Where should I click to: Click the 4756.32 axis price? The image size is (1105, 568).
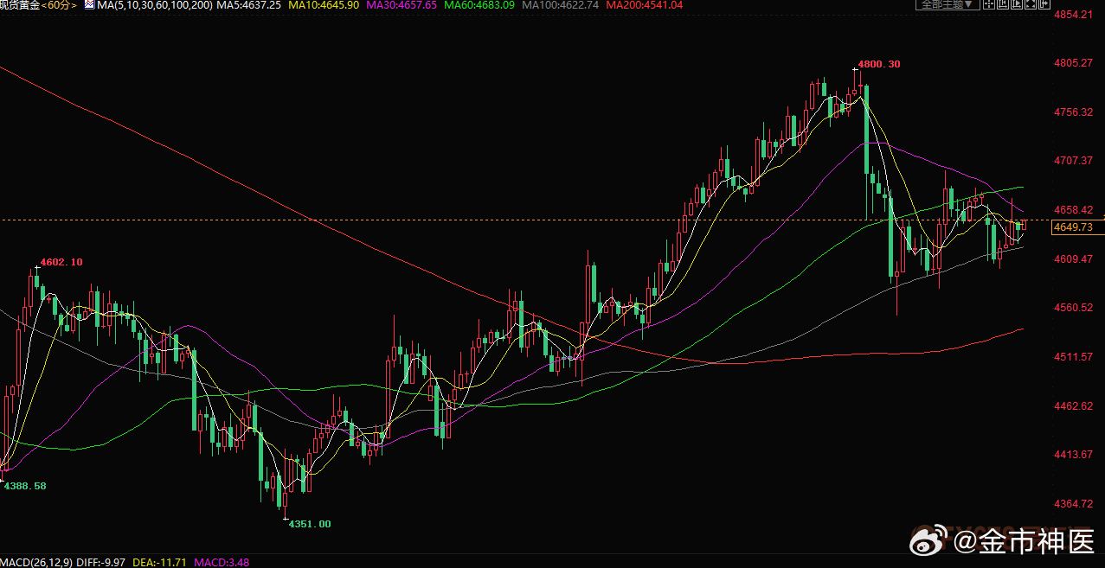pos(1073,112)
